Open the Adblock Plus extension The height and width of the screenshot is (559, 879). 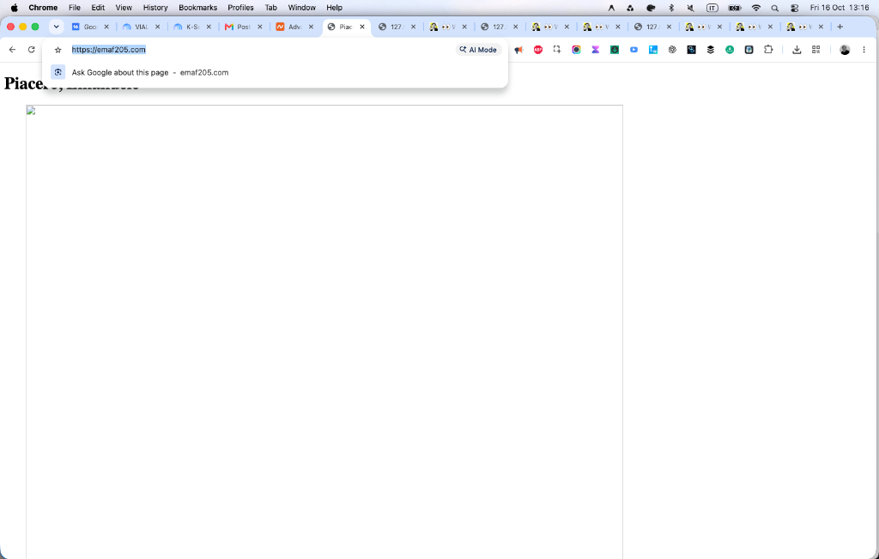pos(538,49)
